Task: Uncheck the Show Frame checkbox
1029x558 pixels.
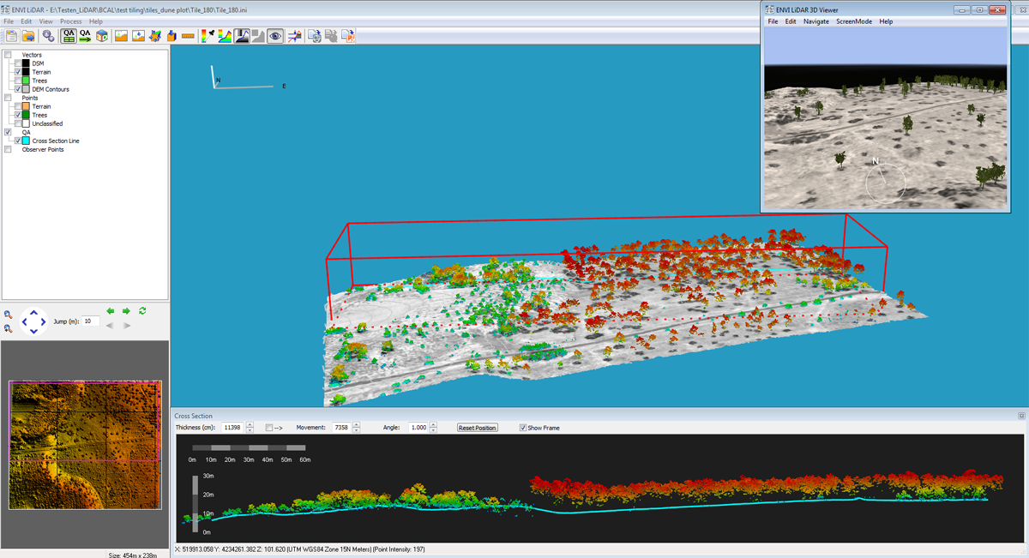Action: (523, 428)
